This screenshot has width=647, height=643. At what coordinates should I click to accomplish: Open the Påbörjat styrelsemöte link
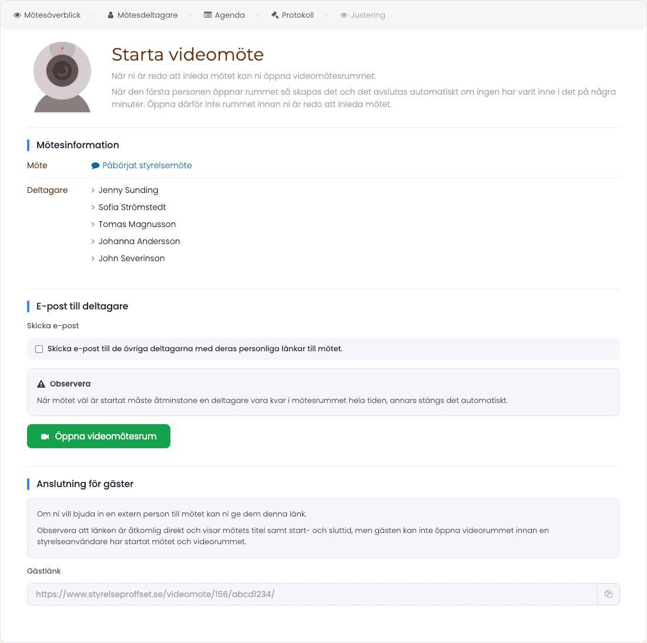pyautogui.click(x=147, y=165)
